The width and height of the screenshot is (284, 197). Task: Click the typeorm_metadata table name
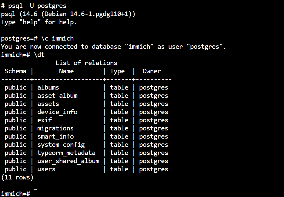coord(66,153)
